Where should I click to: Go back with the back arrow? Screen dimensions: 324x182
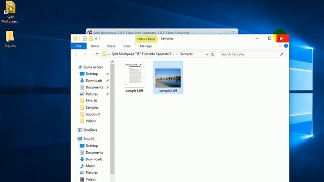pos(76,54)
